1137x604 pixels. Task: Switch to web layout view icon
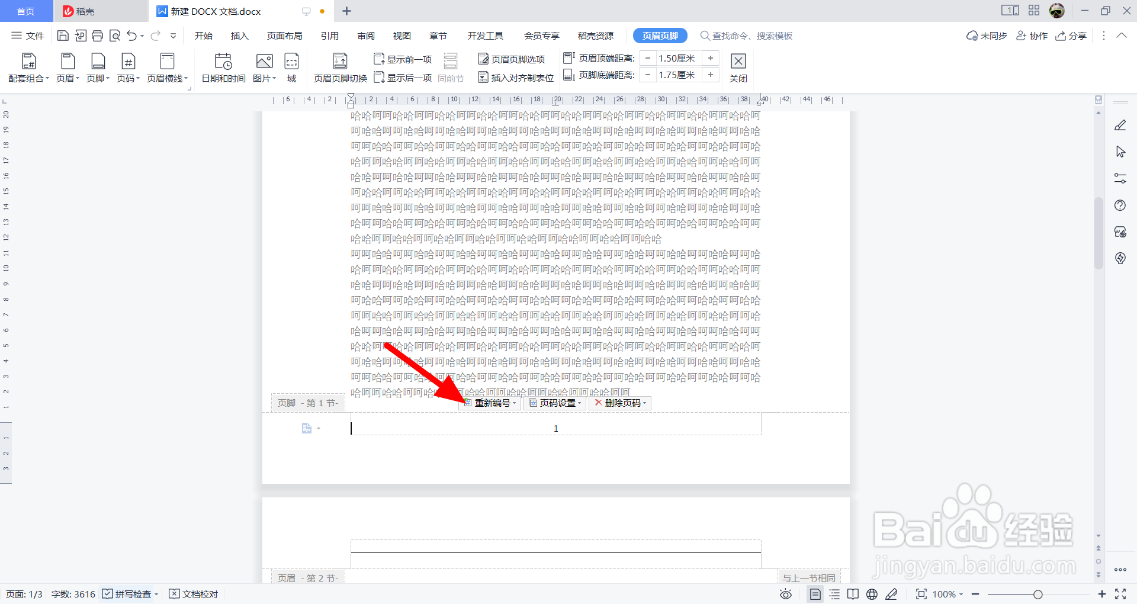872,594
